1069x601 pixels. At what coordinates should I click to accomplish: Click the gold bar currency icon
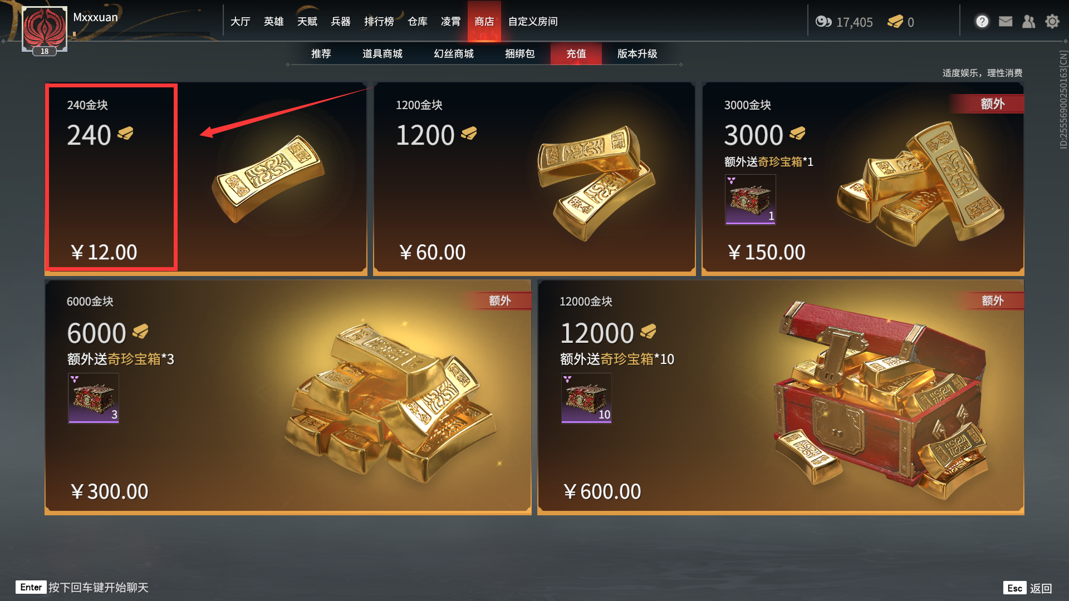895,22
